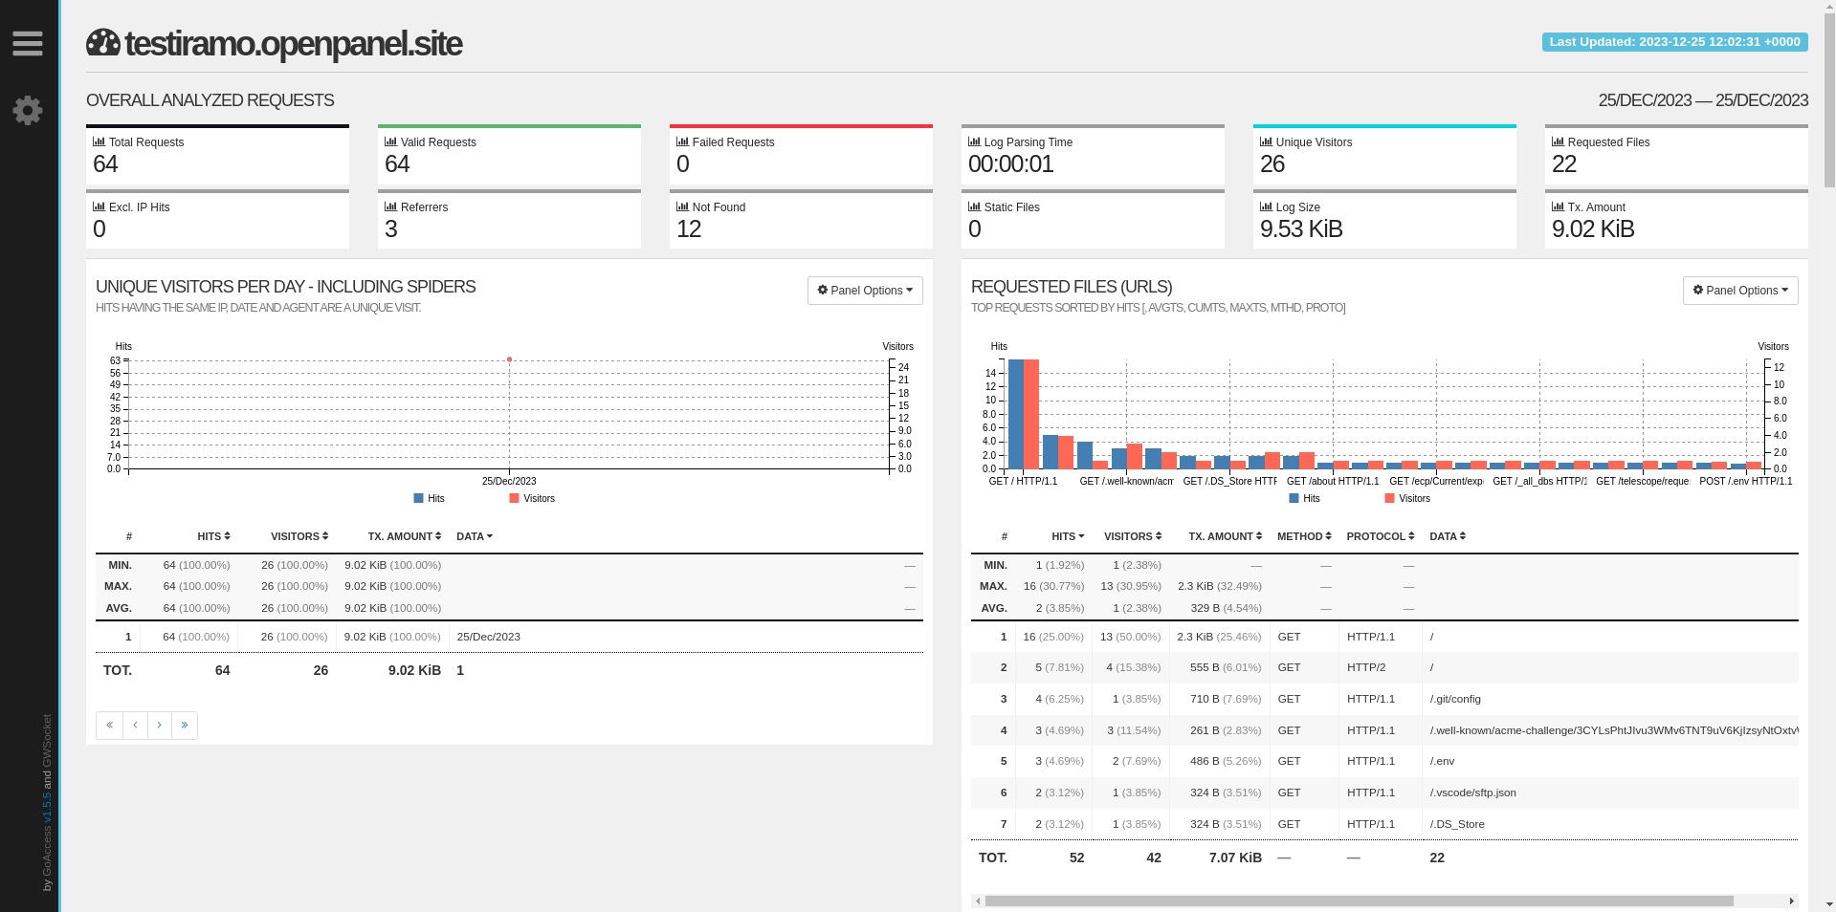
Task: Select the 25/Dec/2023 row in visitors table
Action: click(509, 637)
